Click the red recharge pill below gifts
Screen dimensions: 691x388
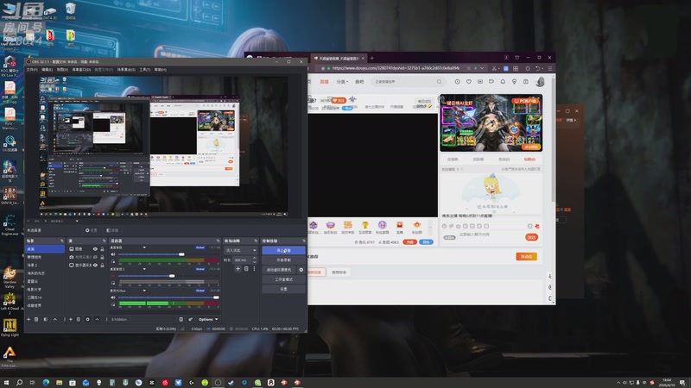409,242
